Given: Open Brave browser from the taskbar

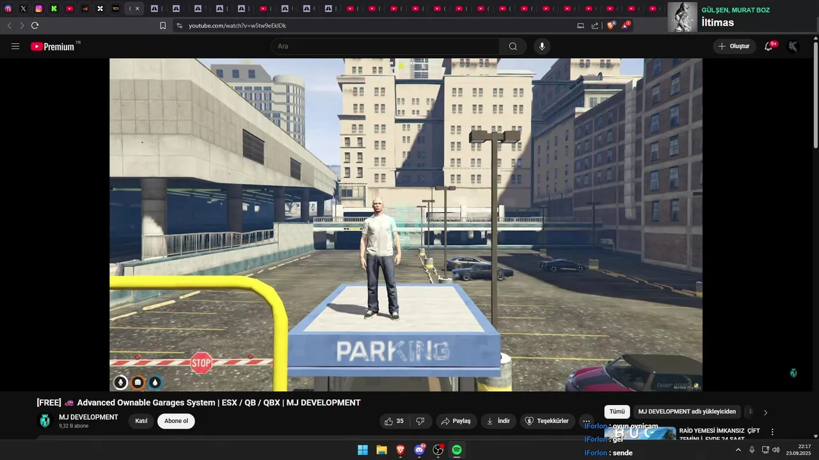Looking at the screenshot, I should (401, 450).
